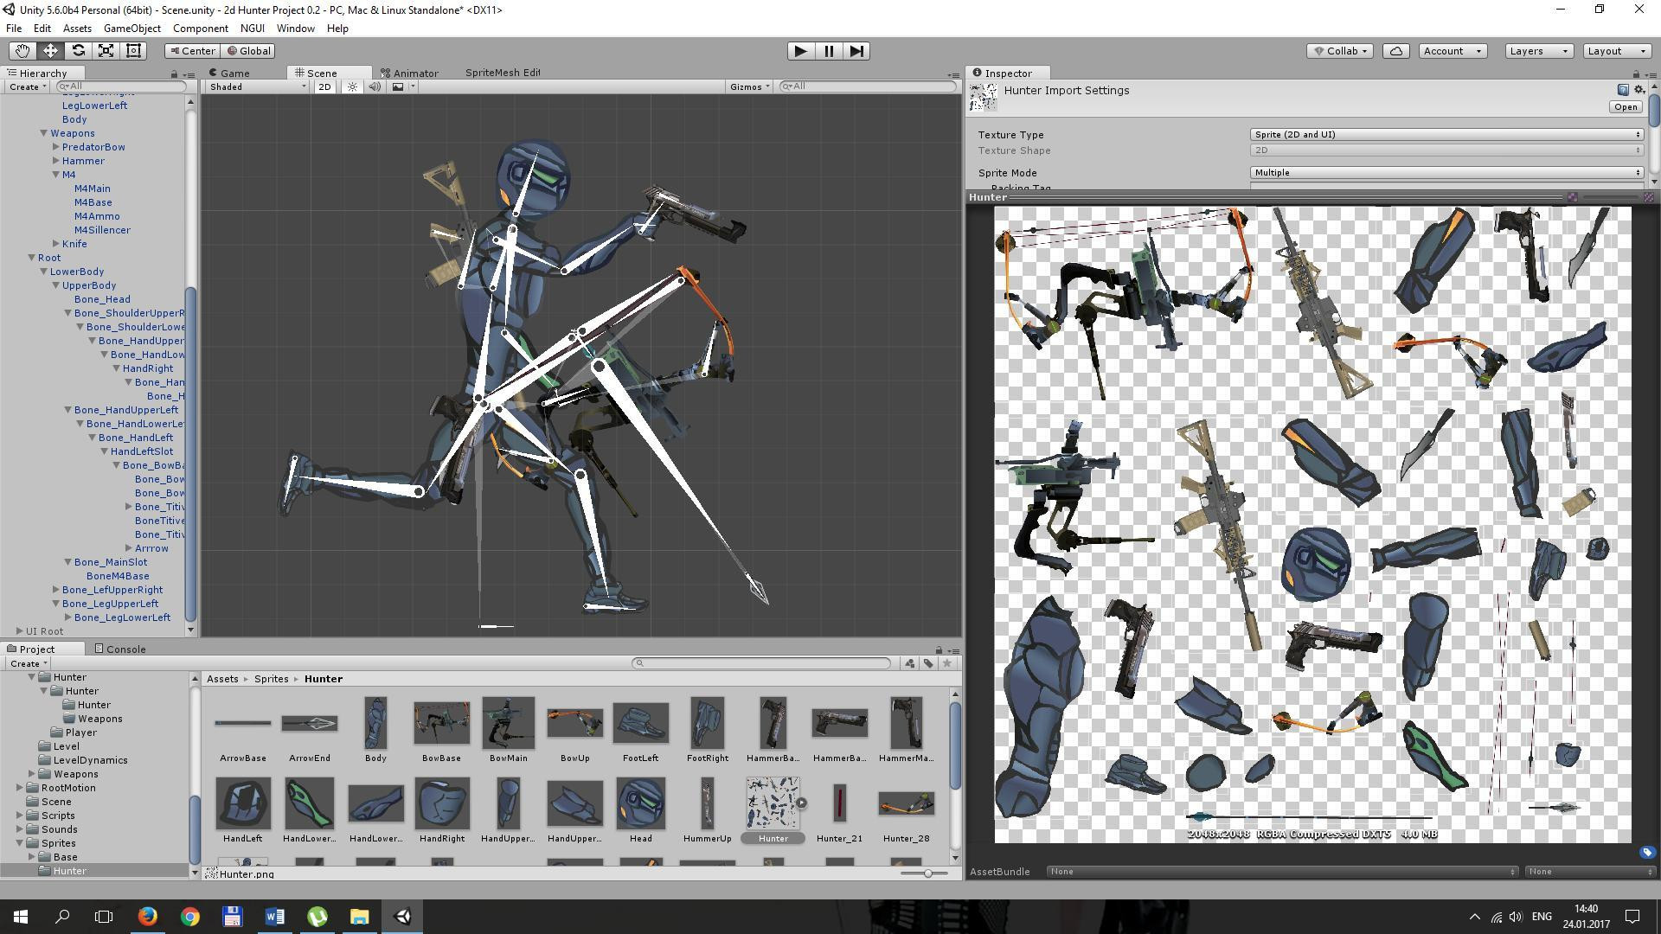Click the Pause button
Viewport: 1661px width, 934px height.
point(829,51)
